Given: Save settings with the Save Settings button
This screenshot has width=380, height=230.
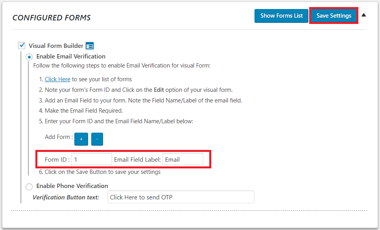Looking at the screenshot, I should (x=334, y=16).
